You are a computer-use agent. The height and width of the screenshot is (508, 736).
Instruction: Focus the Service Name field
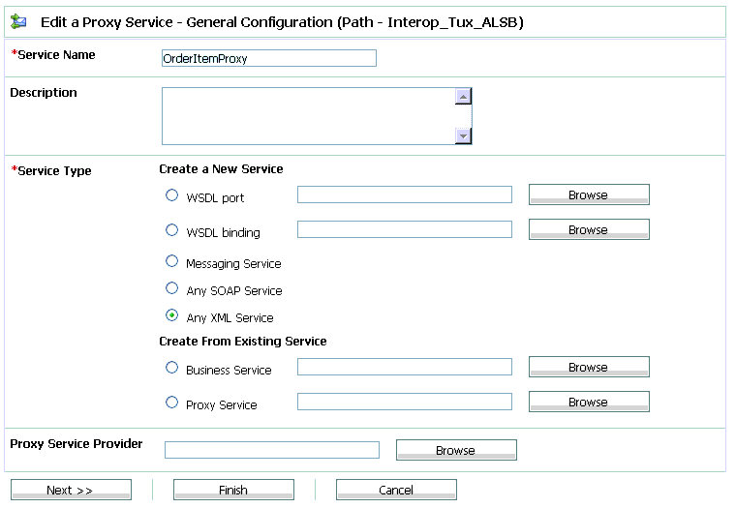pos(269,58)
